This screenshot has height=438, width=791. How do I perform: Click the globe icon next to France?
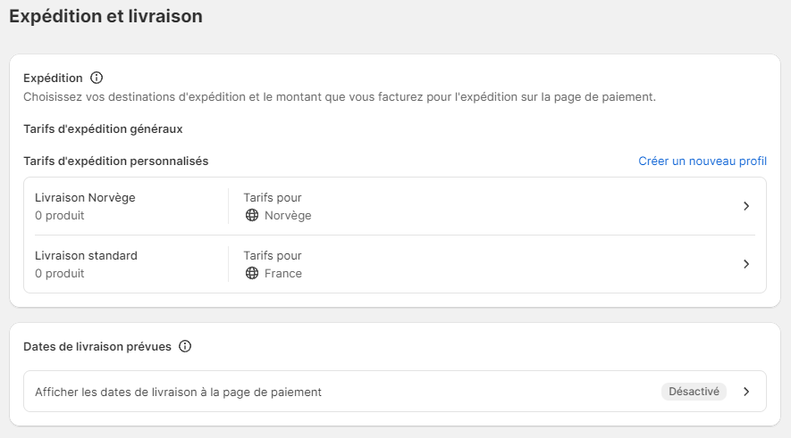(x=252, y=273)
